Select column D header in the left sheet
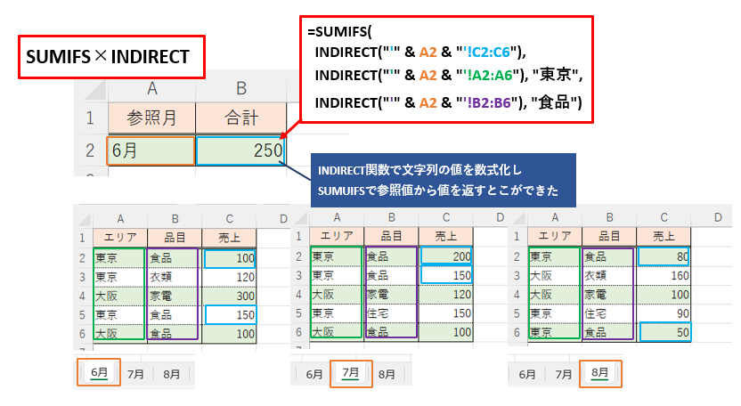Screen dimensions: 741x406 283,219
